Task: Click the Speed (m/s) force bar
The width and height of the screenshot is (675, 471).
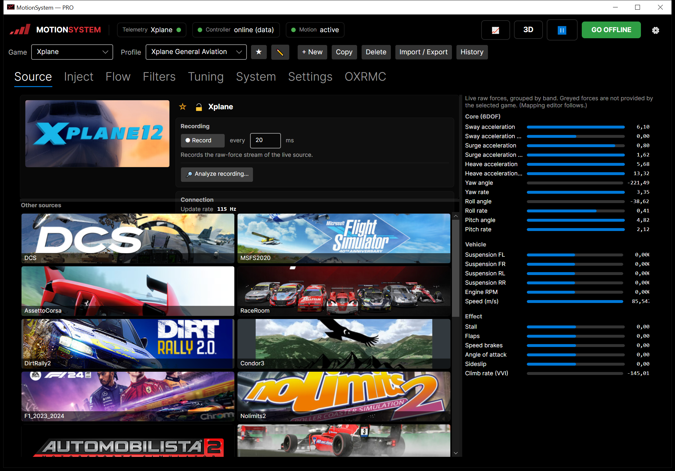Action: [575, 302]
